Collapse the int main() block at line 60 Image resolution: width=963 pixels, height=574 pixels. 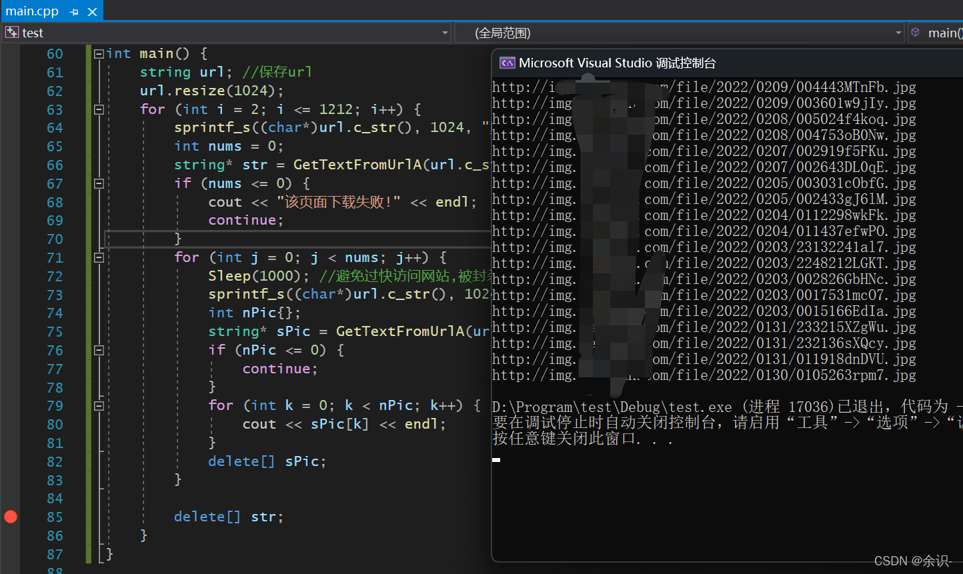click(x=99, y=53)
